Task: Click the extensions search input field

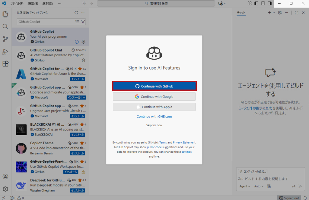Action: pos(45,22)
